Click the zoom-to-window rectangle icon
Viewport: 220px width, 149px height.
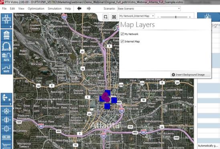(106, 17)
